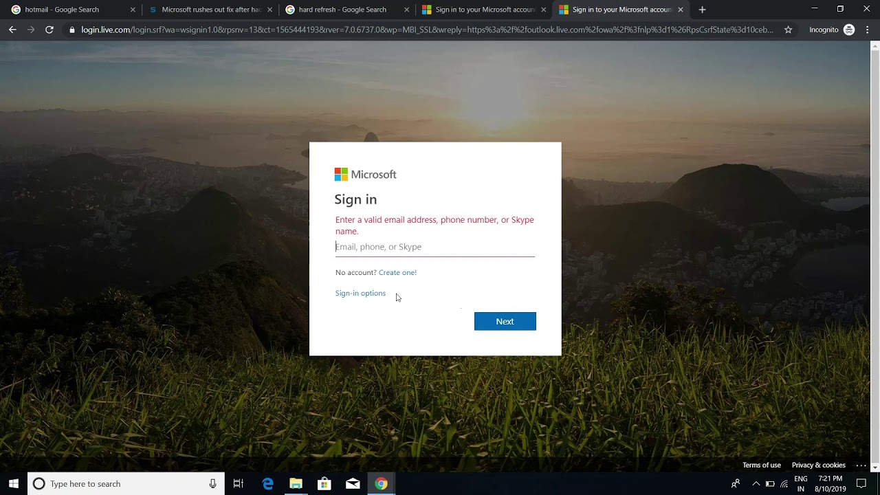The width and height of the screenshot is (880, 495).
Task: Click the browser back arrow
Action: [x=12, y=30]
